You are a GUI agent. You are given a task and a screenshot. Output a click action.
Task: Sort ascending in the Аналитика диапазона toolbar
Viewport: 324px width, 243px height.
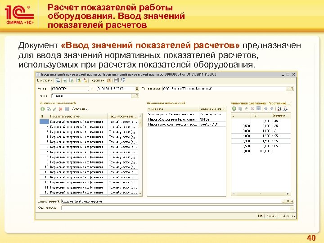click(x=279, y=109)
